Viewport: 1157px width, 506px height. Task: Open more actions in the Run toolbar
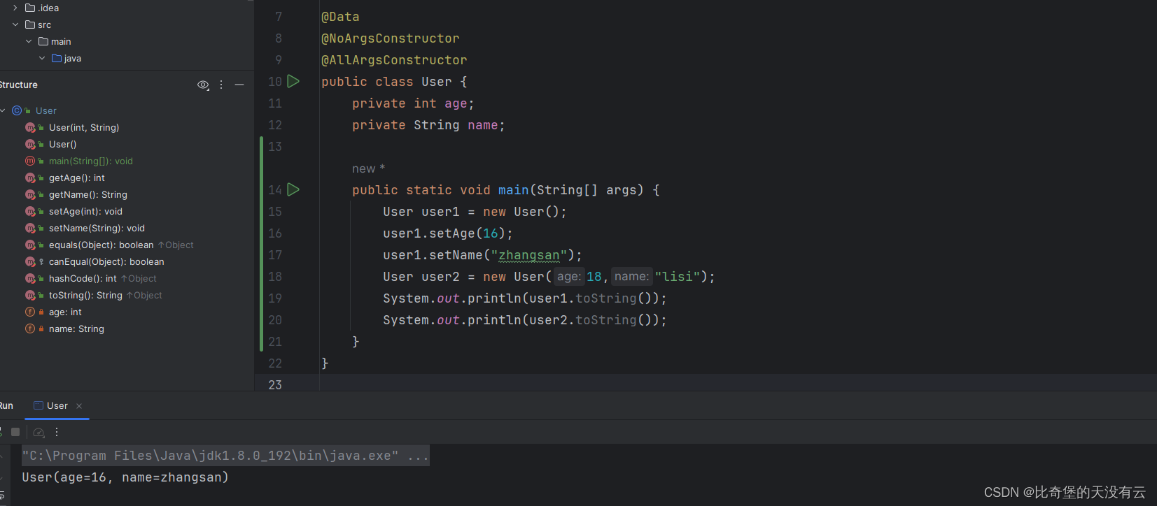(x=57, y=432)
